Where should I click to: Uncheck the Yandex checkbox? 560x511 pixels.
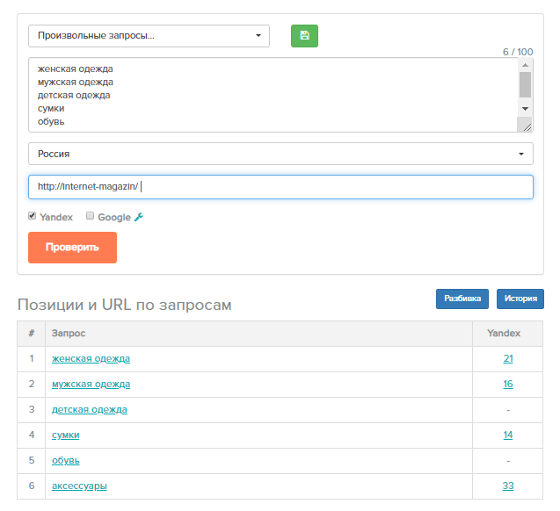33,216
